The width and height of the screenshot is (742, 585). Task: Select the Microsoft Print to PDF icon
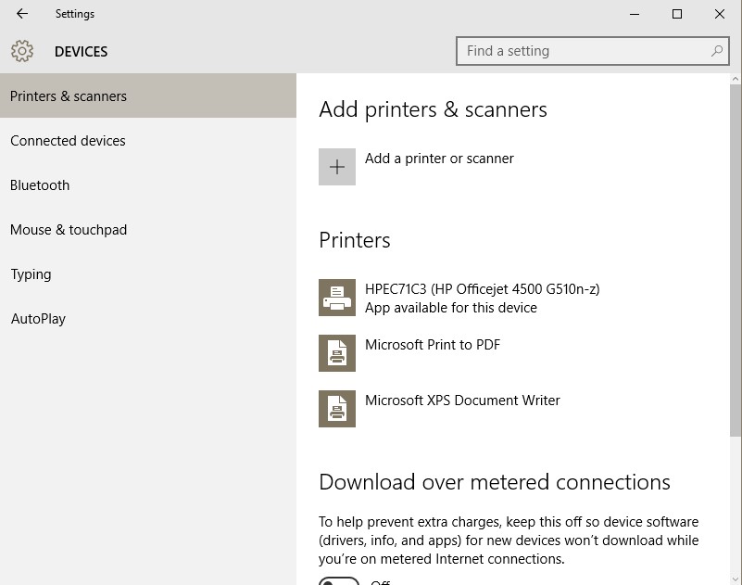click(x=337, y=353)
